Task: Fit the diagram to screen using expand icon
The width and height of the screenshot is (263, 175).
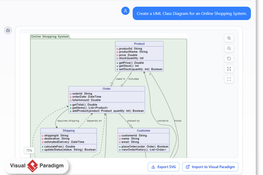Action: pos(229,69)
